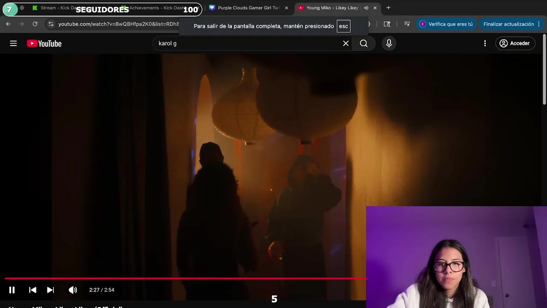The width and height of the screenshot is (547, 308).
Task: Close the Purple Clouds Gamer Girl tab
Action: [286, 8]
